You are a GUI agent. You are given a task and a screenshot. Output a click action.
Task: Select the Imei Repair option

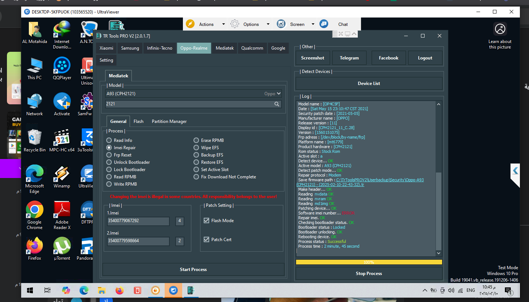pyautogui.click(x=109, y=148)
